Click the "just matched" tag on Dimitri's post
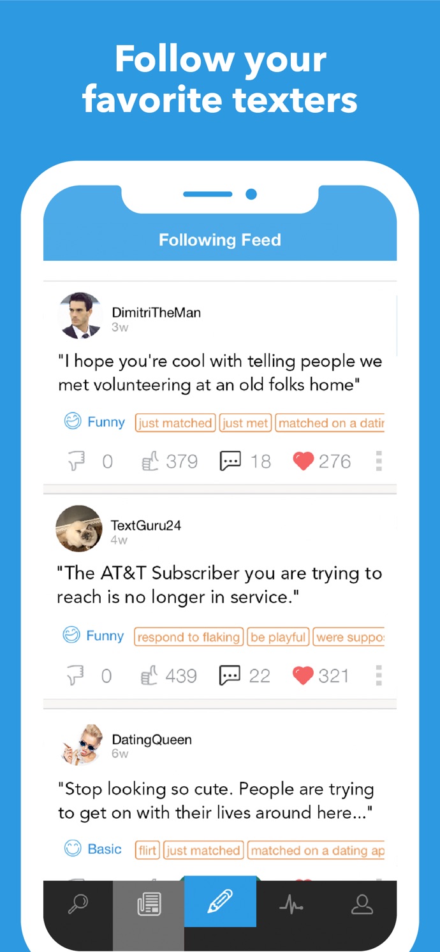The image size is (440, 952). [174, 423]
